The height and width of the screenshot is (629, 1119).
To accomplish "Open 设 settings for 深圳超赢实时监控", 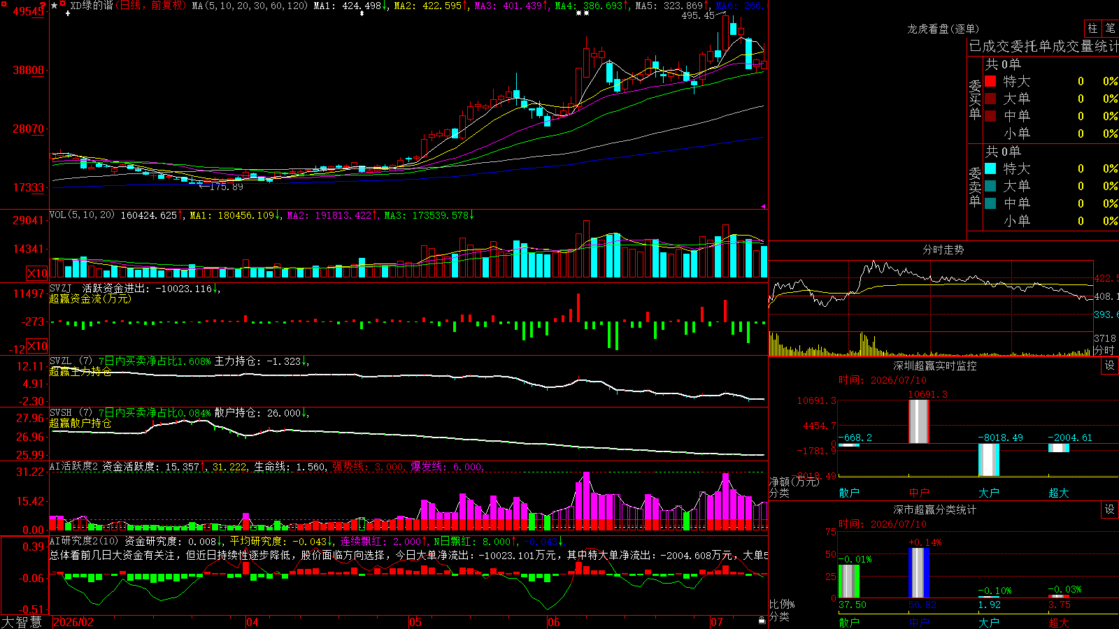I will click(1110, 366).
